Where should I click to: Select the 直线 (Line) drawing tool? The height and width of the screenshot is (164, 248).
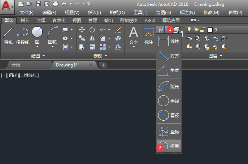click(8, 35)
